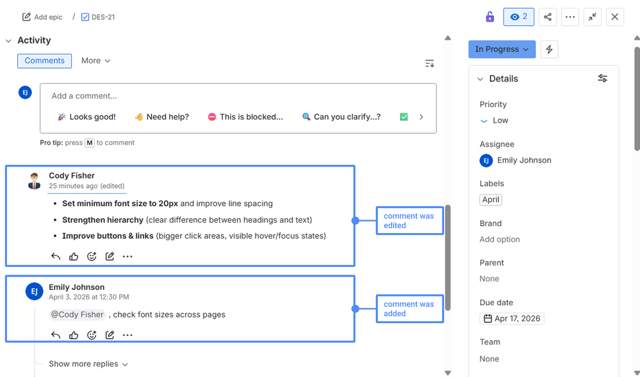This screenshot has height=377, width=640.
Task: Reply to Cody Fisher's comment via reply arrow
Action: [56, 256]
